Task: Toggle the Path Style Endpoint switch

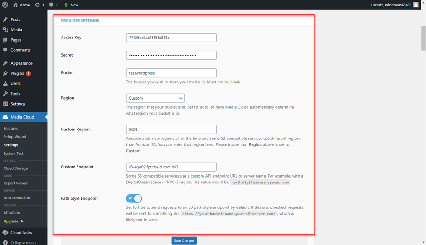Action: coord(134,198)
